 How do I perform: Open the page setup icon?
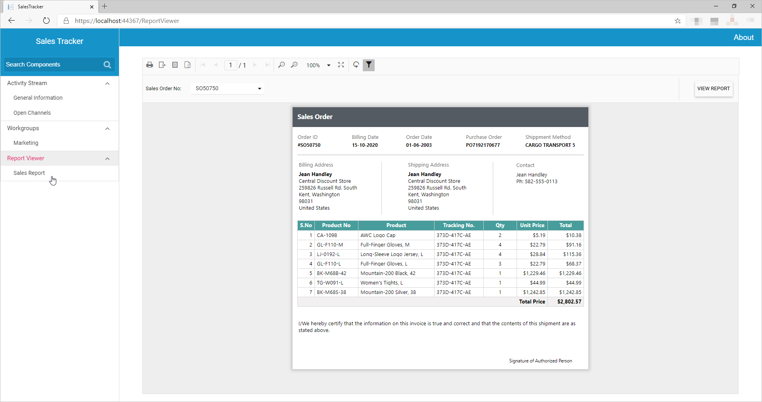click(x=188, y=65)
